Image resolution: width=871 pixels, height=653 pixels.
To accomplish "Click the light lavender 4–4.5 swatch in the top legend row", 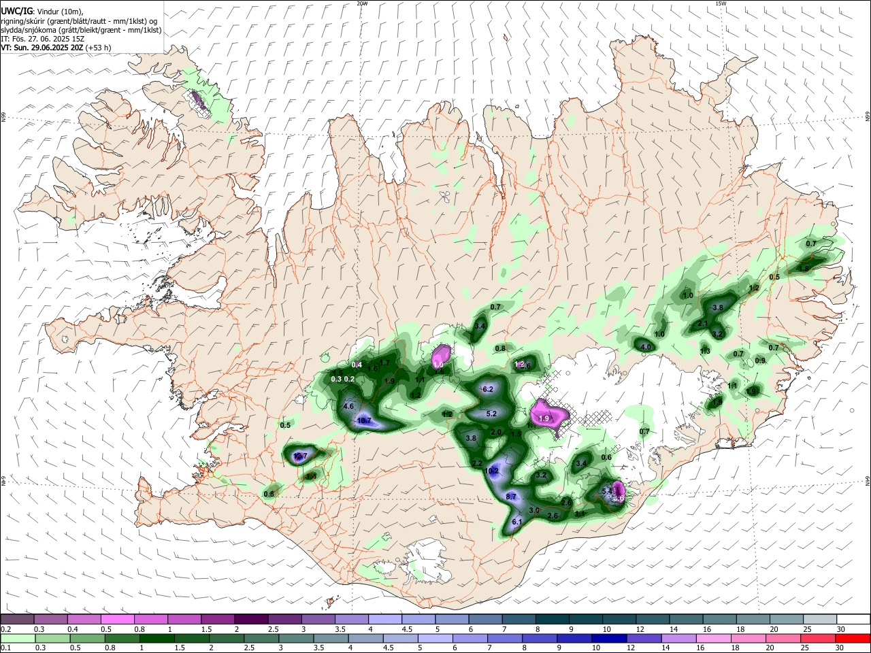I will (384, 619).
